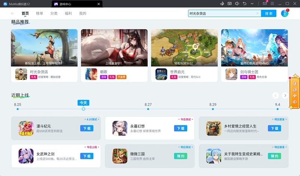Click 活动 tag under 剑与骑士团
The width and height of the screenshot is (300, 176).
coord(244,77)
